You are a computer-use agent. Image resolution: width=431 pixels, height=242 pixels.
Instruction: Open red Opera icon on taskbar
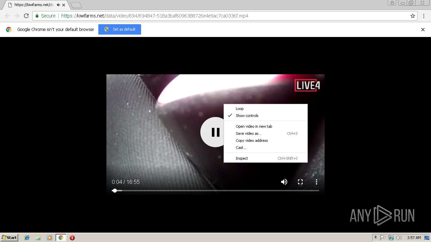click(72, 238)
